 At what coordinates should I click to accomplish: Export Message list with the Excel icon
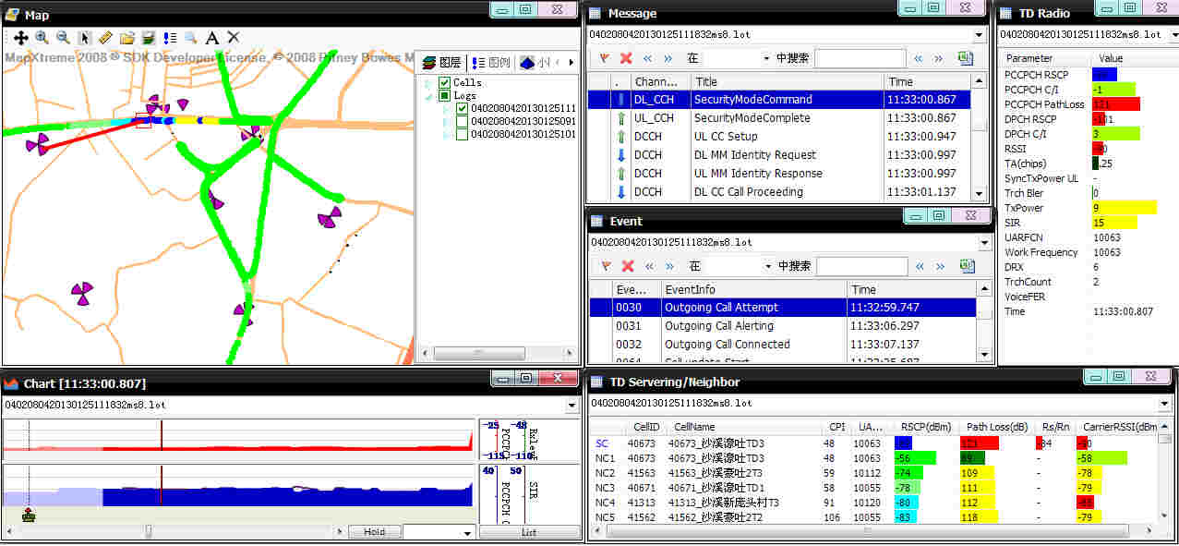[966, 58]
